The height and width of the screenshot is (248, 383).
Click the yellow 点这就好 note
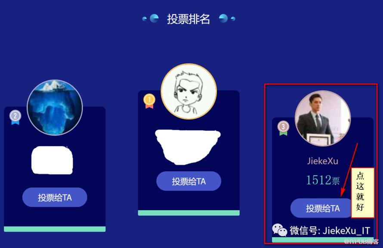(362, 193)
